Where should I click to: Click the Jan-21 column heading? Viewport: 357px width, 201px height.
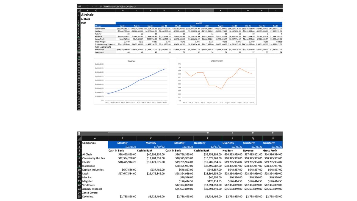point(123,26)
